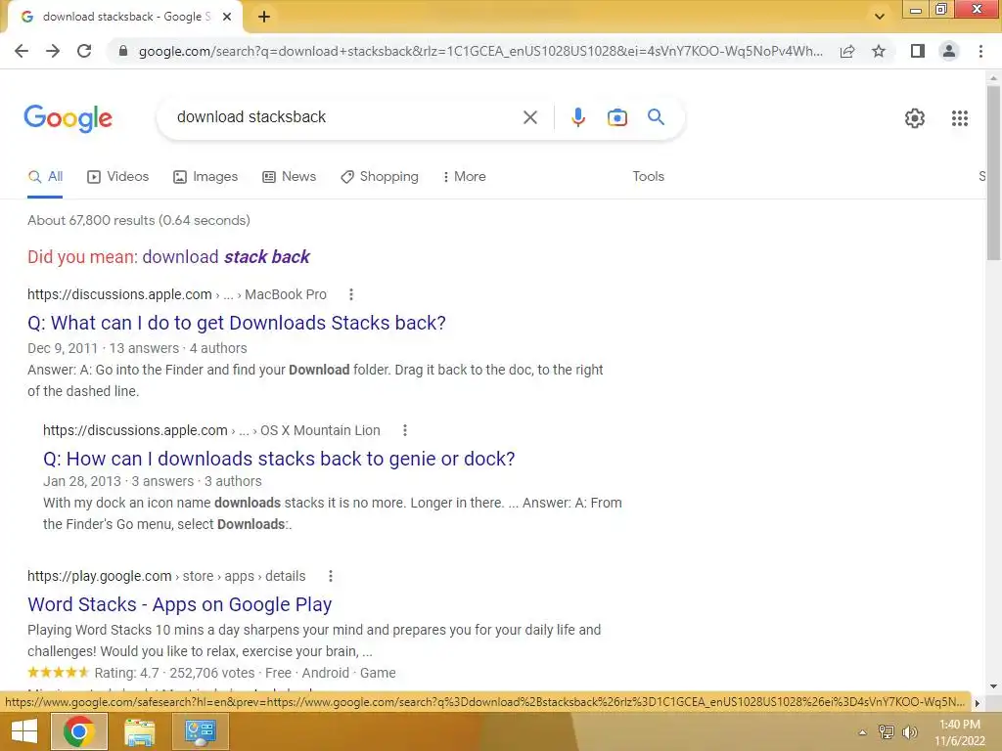
Task: Open the Windows Start menu
Action: click(x=23, y=731)
